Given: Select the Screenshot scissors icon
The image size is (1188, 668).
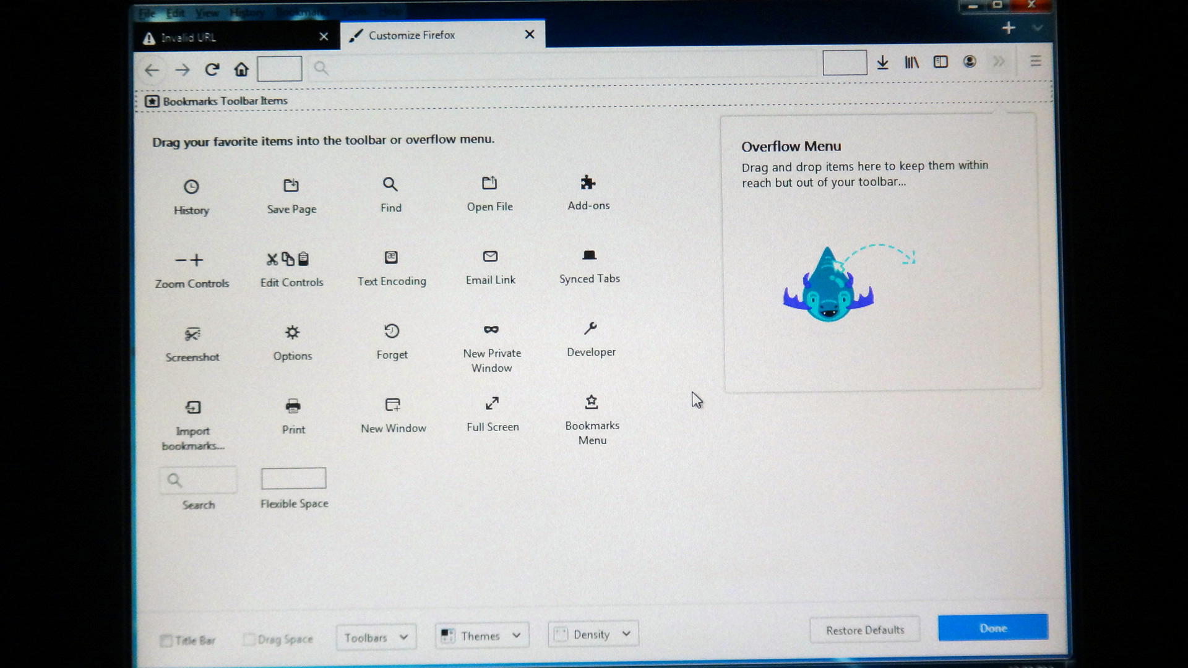Looking at the screenshot, I should tap(192, 335).
